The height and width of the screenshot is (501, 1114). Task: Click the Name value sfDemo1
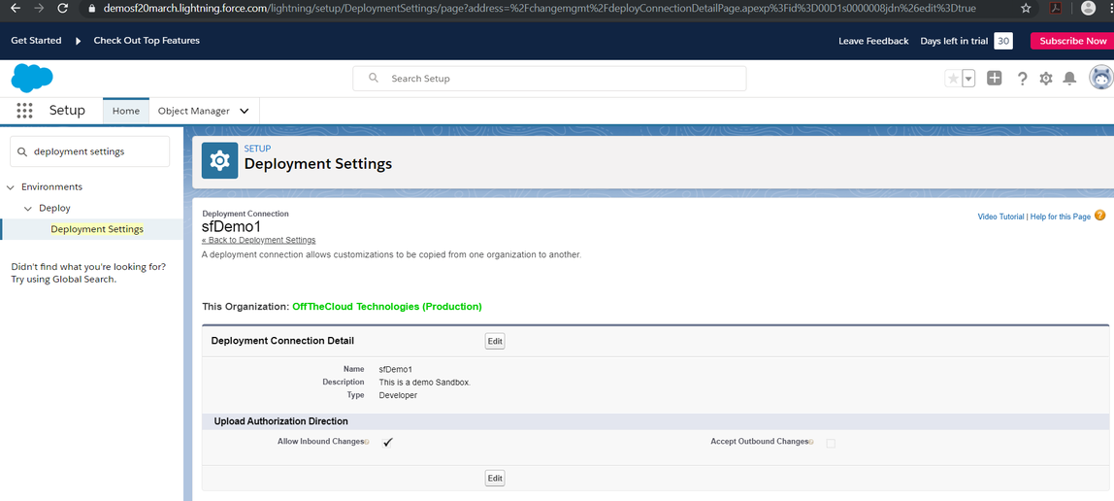396,370
